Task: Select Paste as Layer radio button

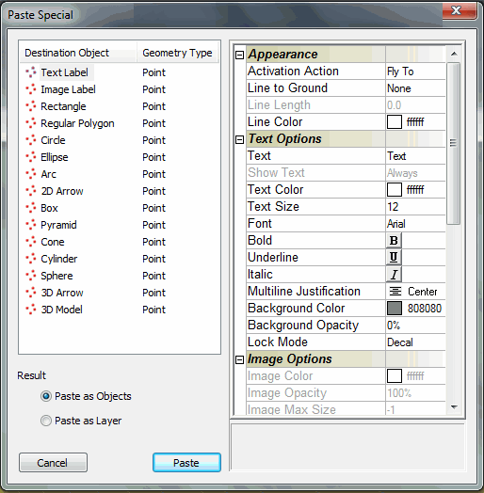Action: [x=46, y=421]
